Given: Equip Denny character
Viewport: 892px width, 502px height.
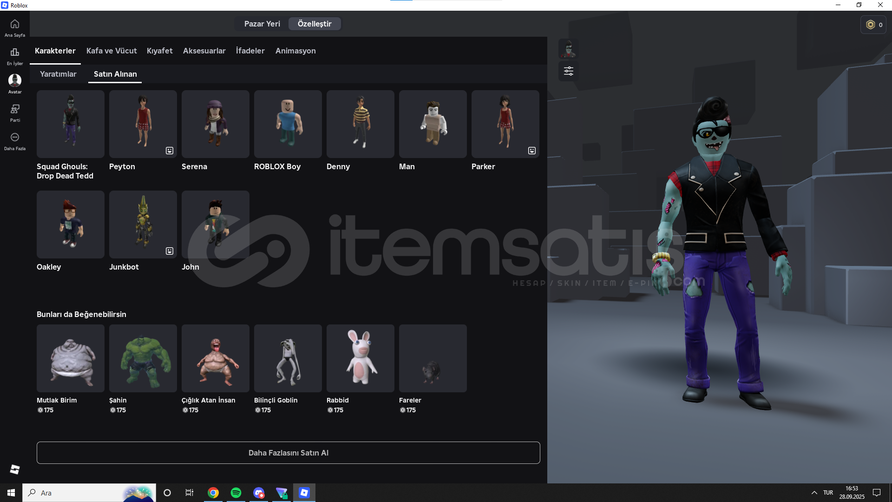Looking at the screenshot, I should (361, 124).
